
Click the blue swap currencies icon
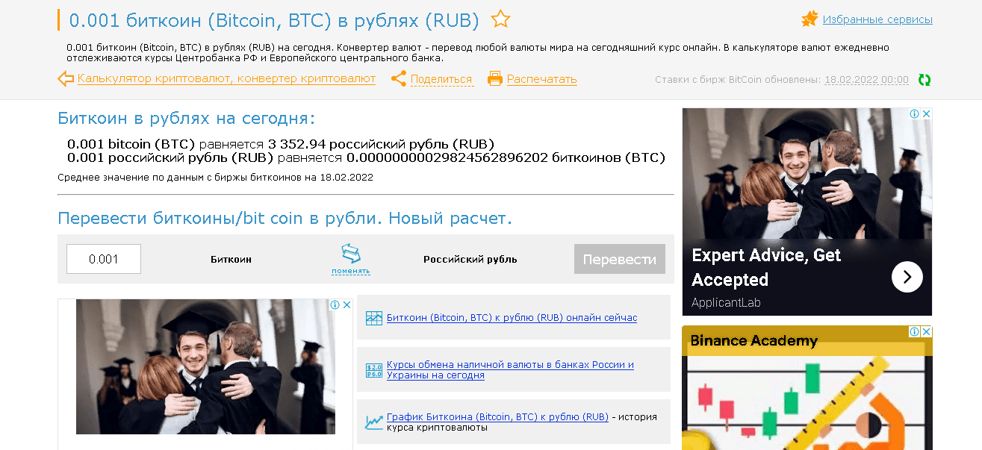[x=351, y=253]
